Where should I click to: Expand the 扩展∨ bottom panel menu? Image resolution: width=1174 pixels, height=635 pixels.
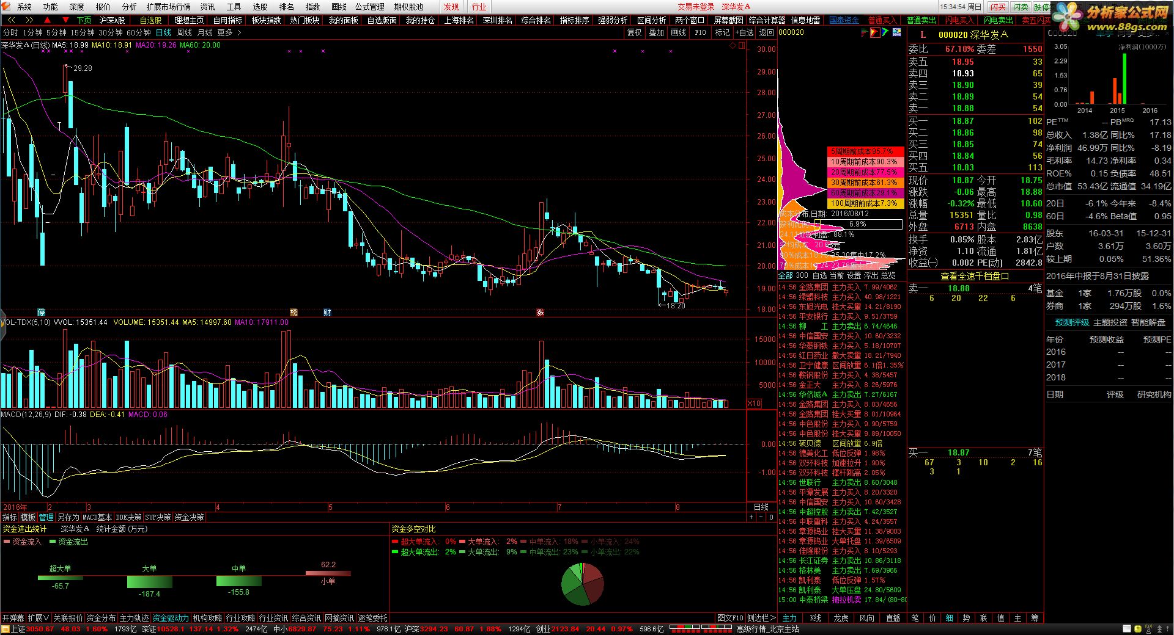(39, 618)
